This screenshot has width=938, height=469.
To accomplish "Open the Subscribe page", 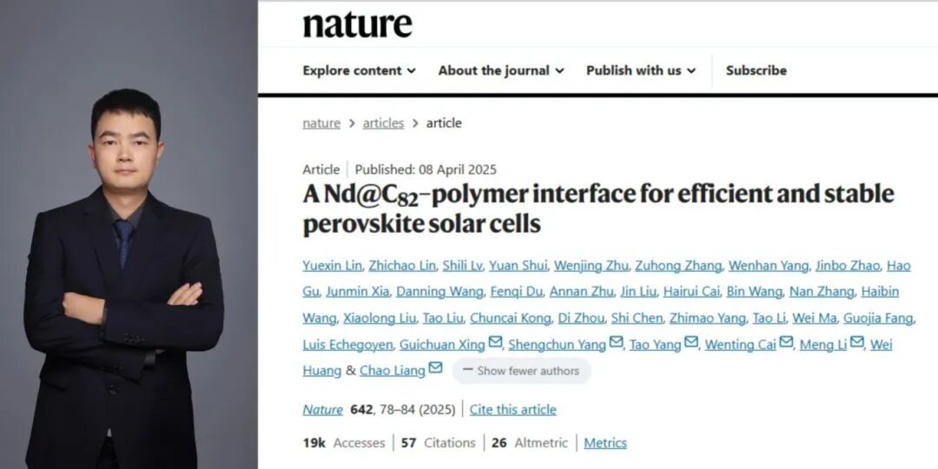I will click(x=756, y=70).
